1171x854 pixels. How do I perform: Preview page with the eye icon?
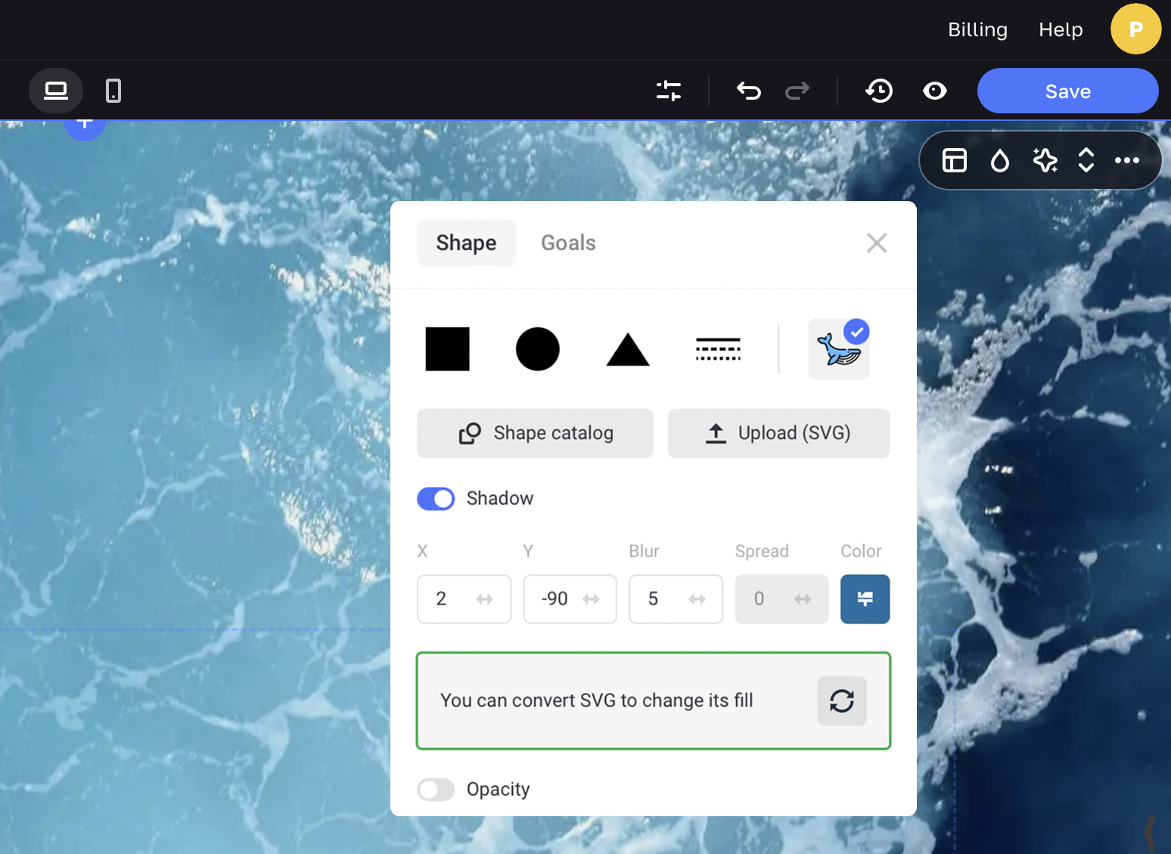[x=935, y=91]
